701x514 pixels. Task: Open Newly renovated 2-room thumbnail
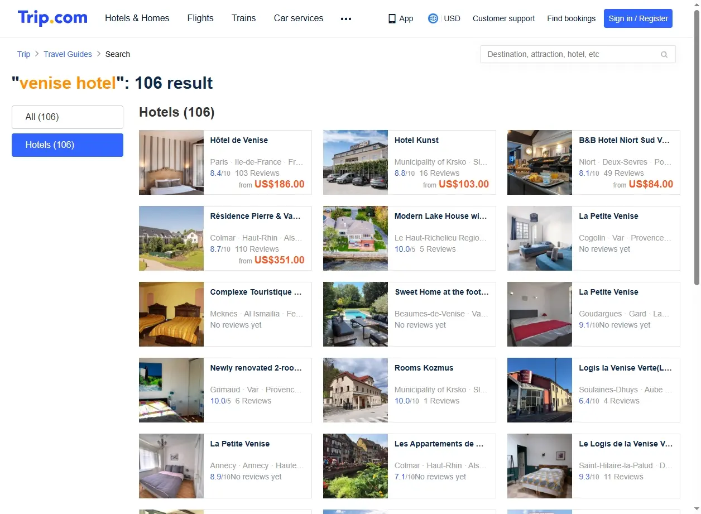[x=171, y=390]
